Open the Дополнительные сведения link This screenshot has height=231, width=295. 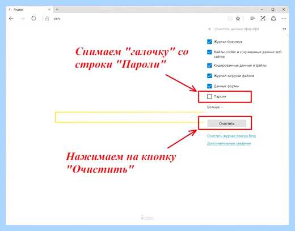tap(229, 143)
